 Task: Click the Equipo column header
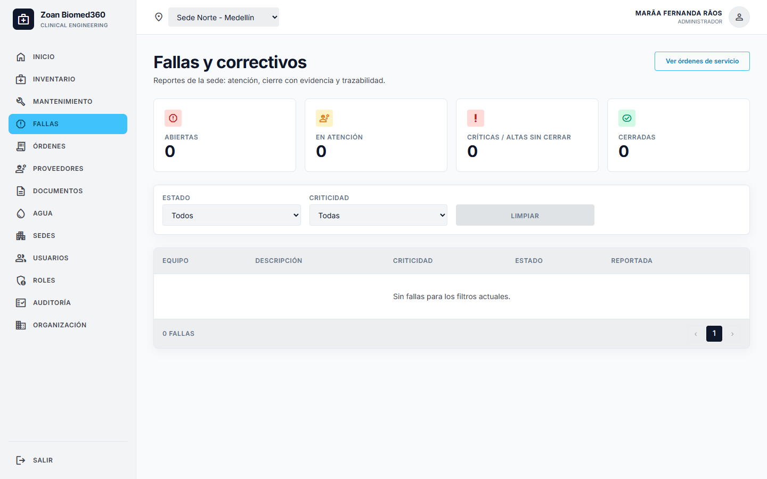tap(176, 261)
